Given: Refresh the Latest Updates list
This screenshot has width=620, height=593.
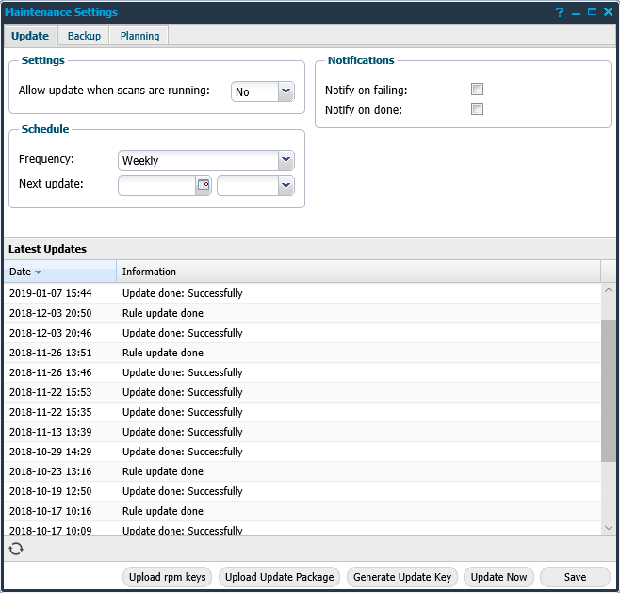Looking at the screenshot, I should click(15, 549).
